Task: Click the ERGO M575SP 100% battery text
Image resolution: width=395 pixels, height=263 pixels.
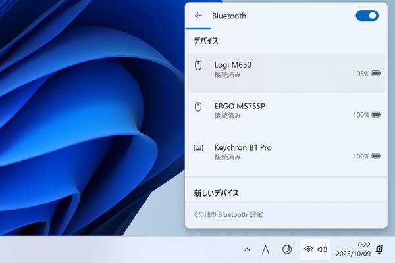Action: point(361,115)
